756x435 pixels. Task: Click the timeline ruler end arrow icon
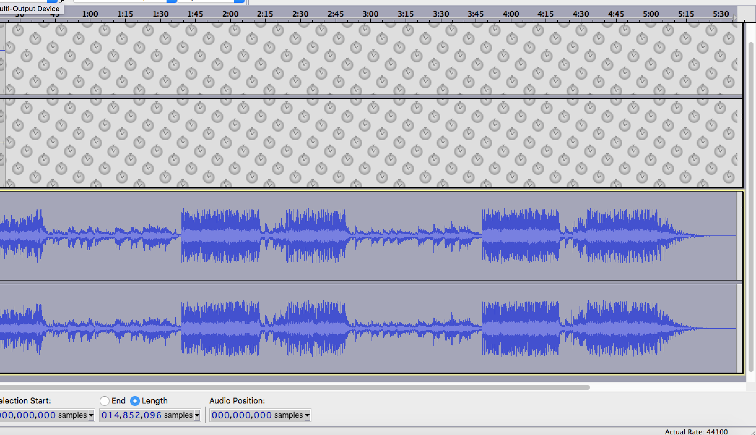point(735,18)
